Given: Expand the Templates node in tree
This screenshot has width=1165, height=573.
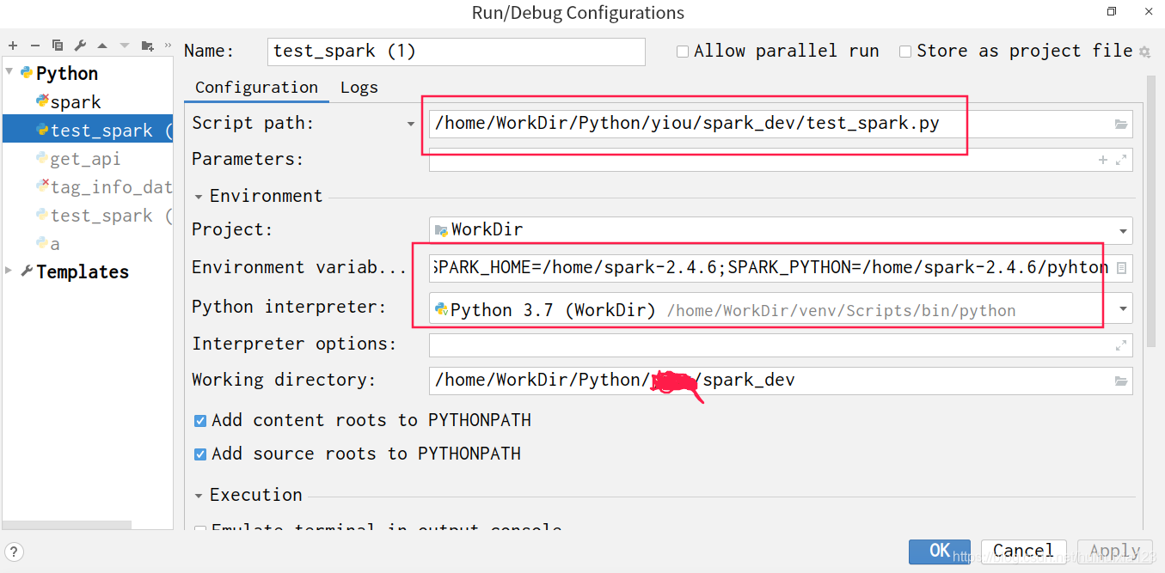Looking at the screenshot, I should 9,271.
